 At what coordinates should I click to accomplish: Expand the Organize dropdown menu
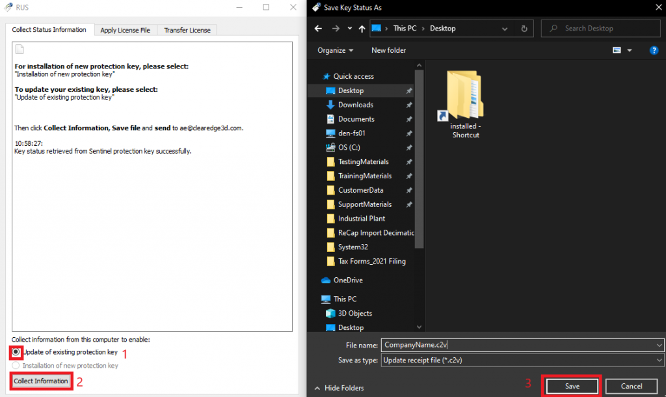coord(335,50)
